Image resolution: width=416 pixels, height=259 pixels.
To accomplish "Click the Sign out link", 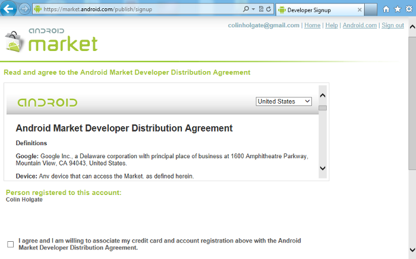I will click(x=393, y=25).
